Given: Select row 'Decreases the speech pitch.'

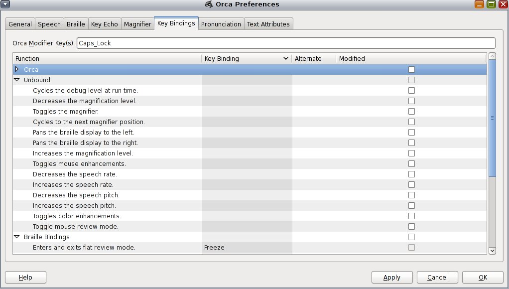Looking at the screenshot, I should (x=250, y=195).
